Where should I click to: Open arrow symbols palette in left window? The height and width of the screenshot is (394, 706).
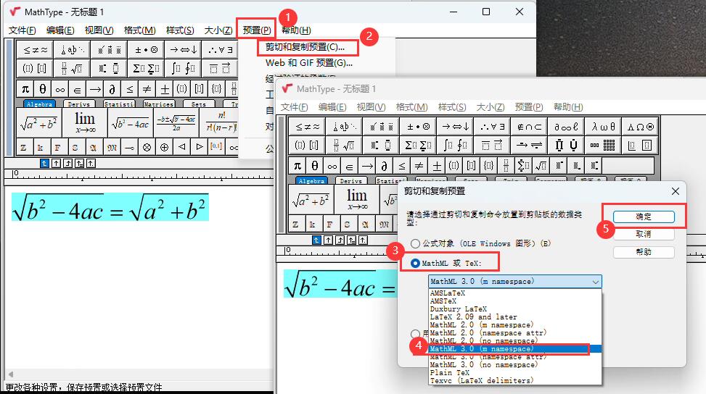coord(183,50)
